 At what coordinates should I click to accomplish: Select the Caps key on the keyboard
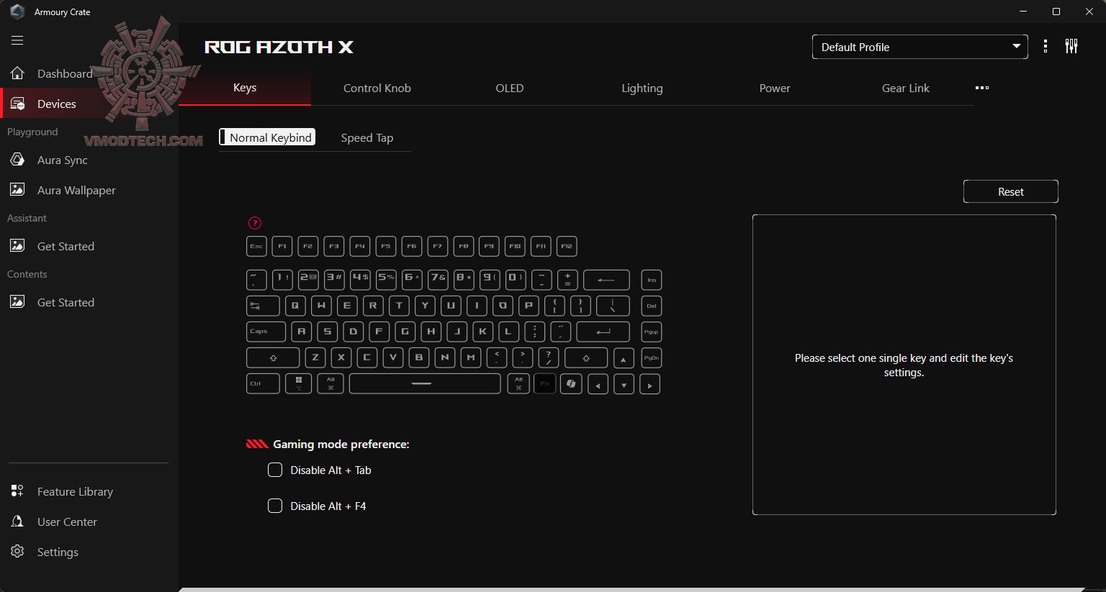266,332
